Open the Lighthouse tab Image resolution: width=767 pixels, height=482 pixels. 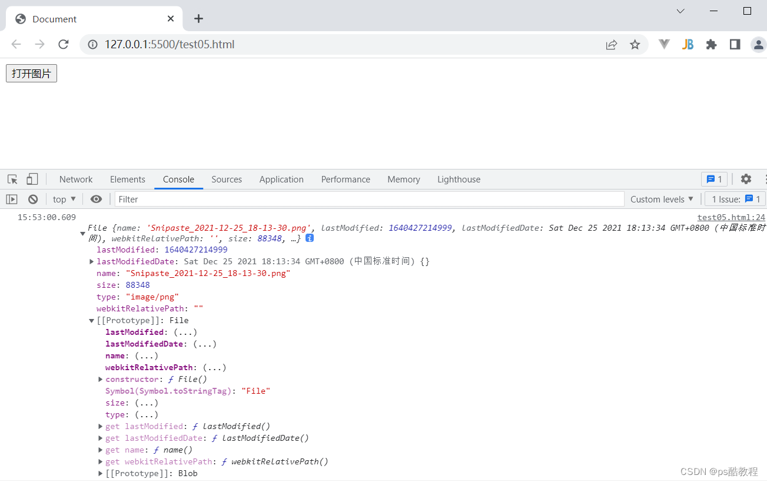click(x=459, y=179)
